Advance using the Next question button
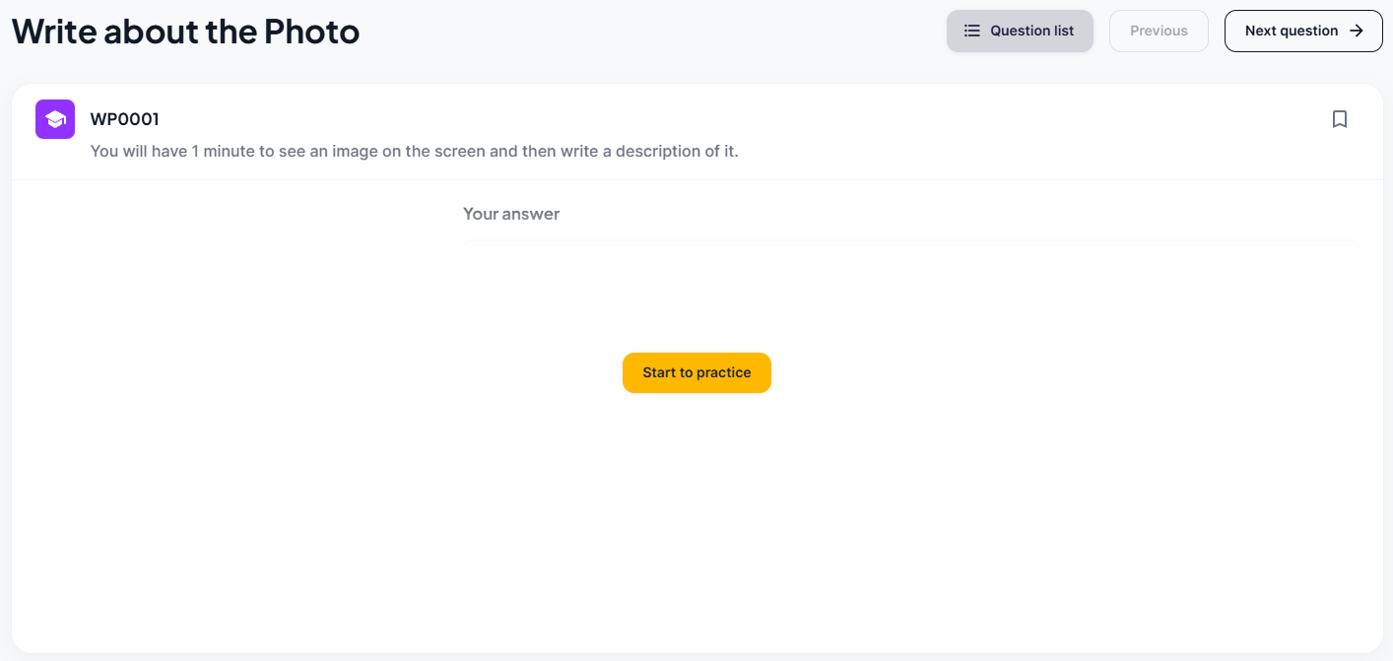 [1302, 31]
